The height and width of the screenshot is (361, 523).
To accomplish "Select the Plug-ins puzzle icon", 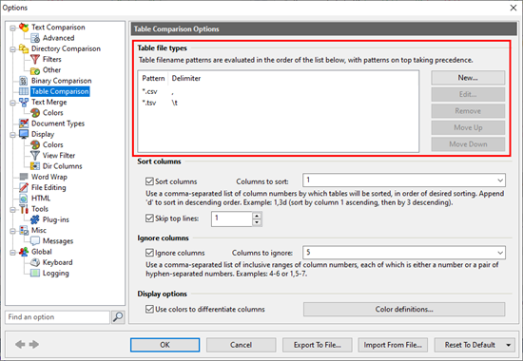I will (x=35, y=219).
